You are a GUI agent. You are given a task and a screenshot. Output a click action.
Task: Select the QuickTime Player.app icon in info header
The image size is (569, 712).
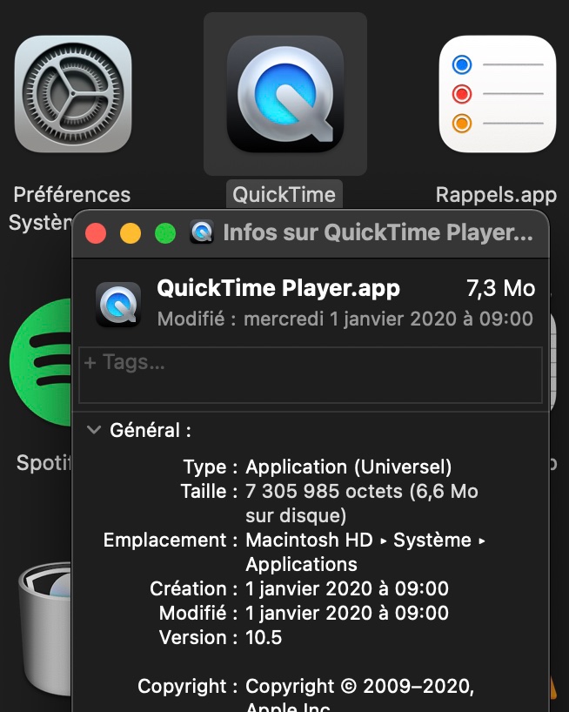coord(118,305)
